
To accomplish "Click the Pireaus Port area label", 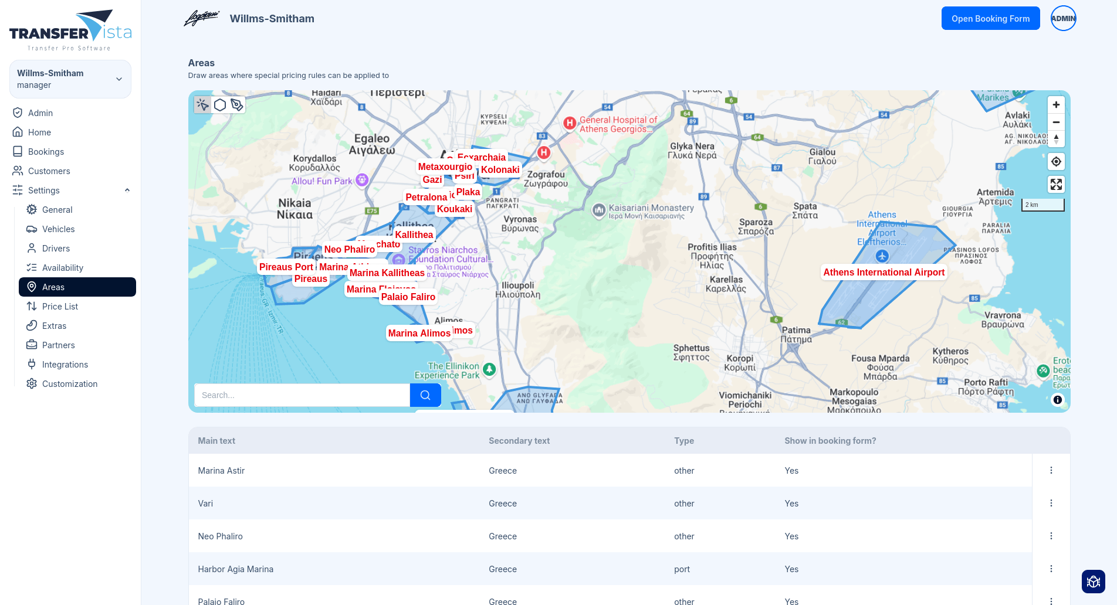I will coord(286,267).
